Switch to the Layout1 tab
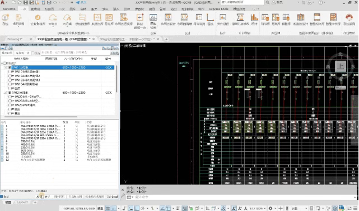 coord(22,202)
